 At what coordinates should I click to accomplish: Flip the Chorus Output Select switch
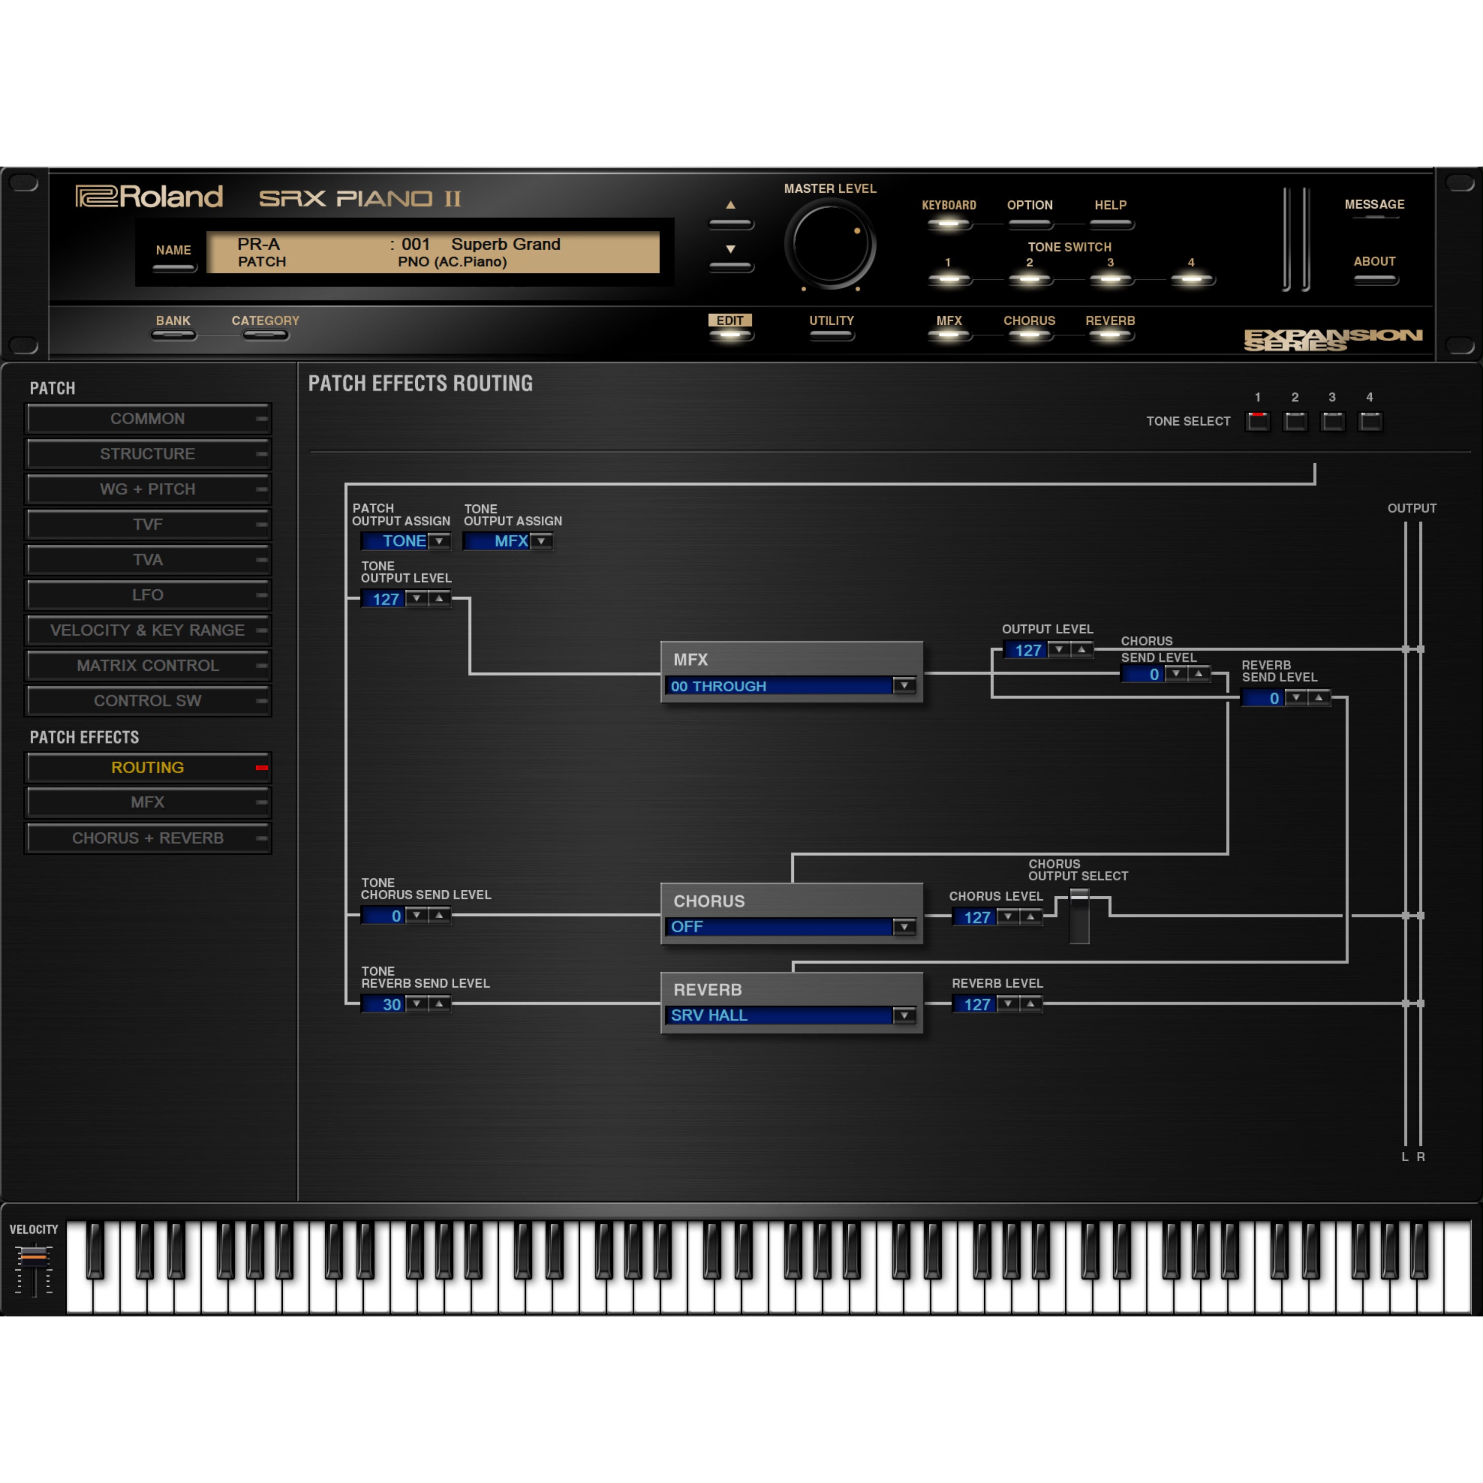click(x=1079, y=916)
